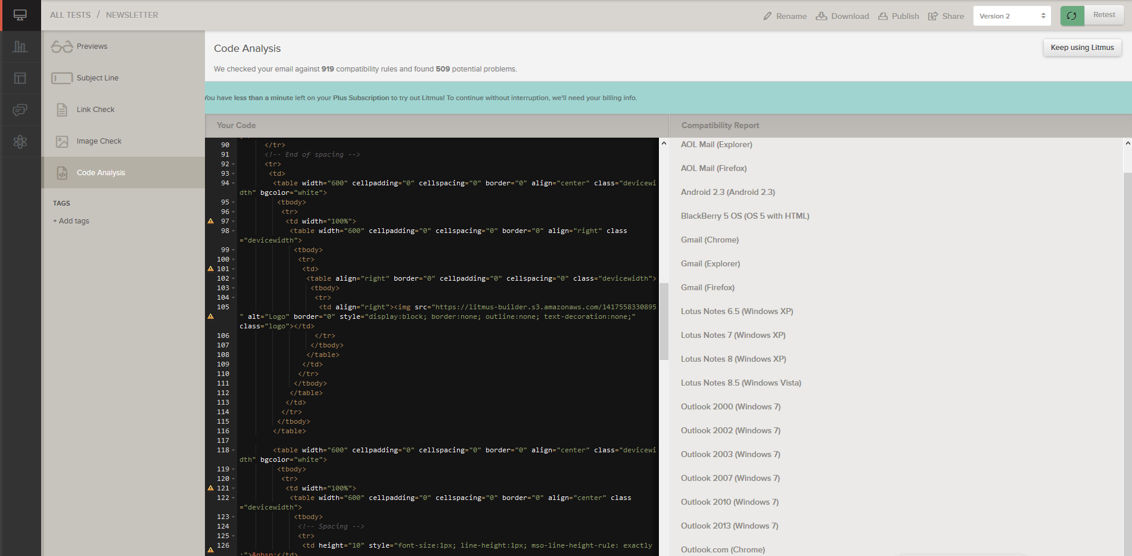Select Lotus Notes 8.5 report entry
This screenshot has width=1132, height=556.
[x=741, y=383]
